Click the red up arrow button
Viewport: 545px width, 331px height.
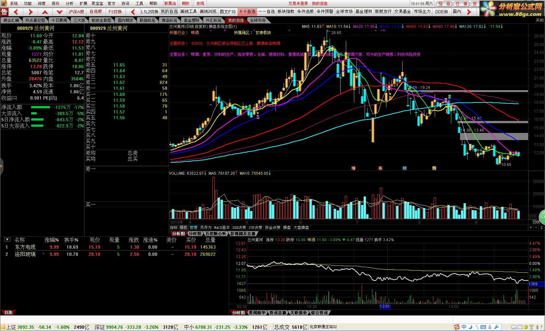[x=45, y=12]
